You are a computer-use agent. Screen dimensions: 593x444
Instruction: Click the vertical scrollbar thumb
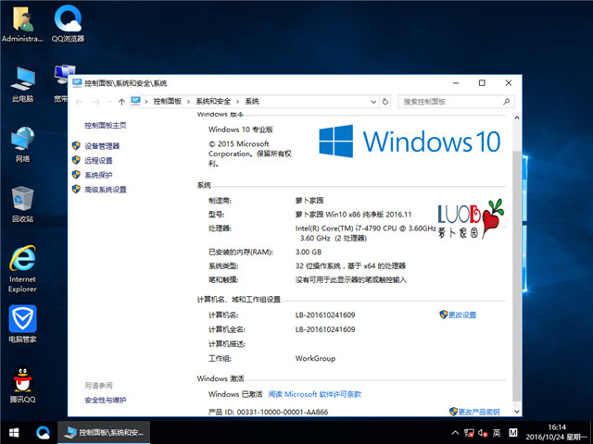click(517, 276)
